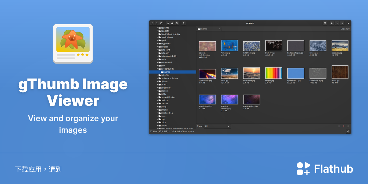
Task: Select the Stripes.jpg thumbnail
Action: click(274, 73)
